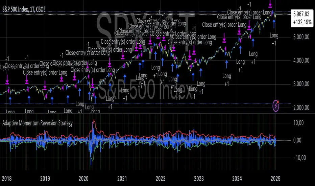Click the 5.967,83 current price label

tap(301, 14)
